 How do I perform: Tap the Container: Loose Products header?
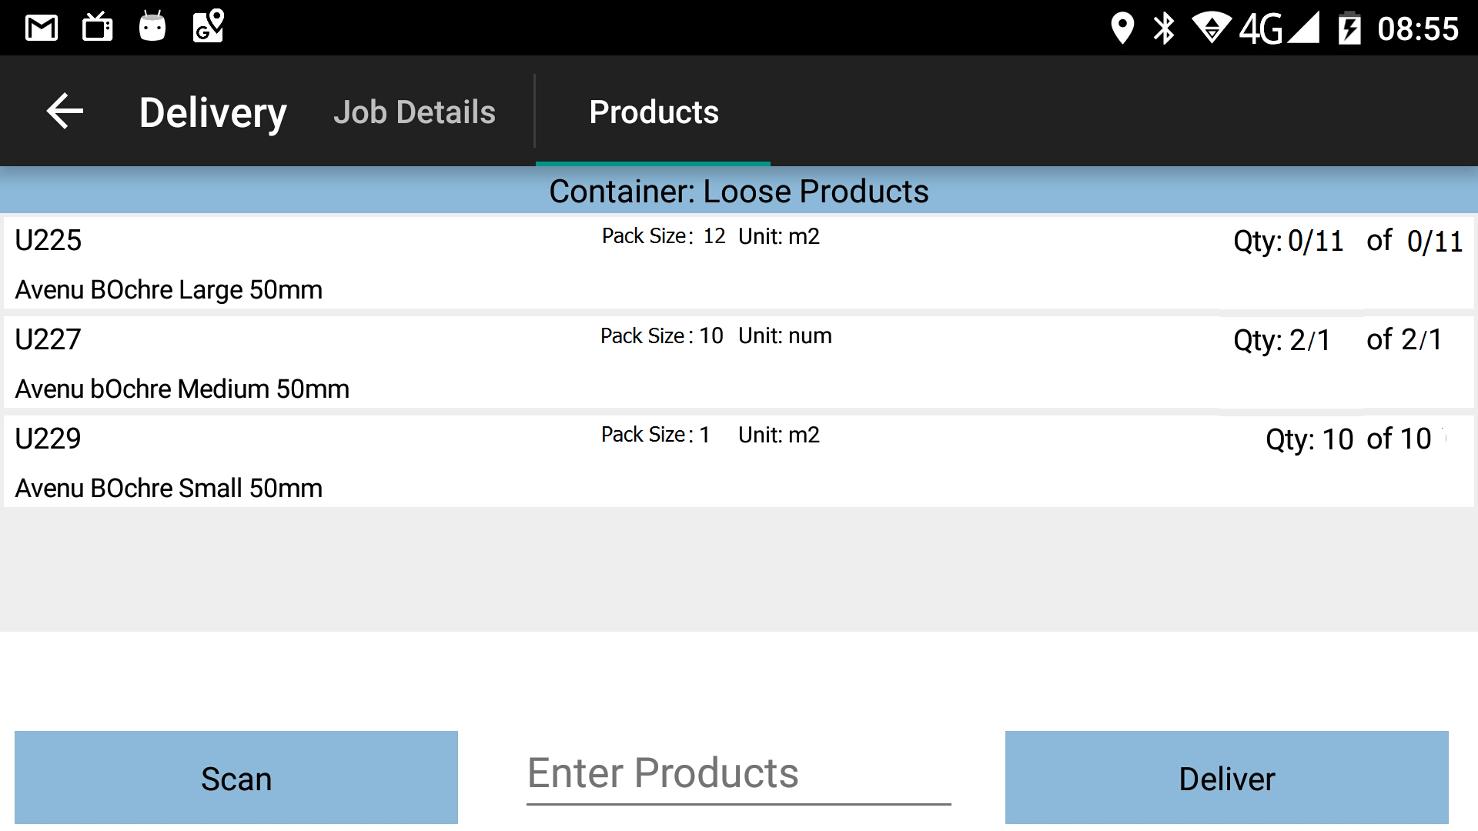739,191
